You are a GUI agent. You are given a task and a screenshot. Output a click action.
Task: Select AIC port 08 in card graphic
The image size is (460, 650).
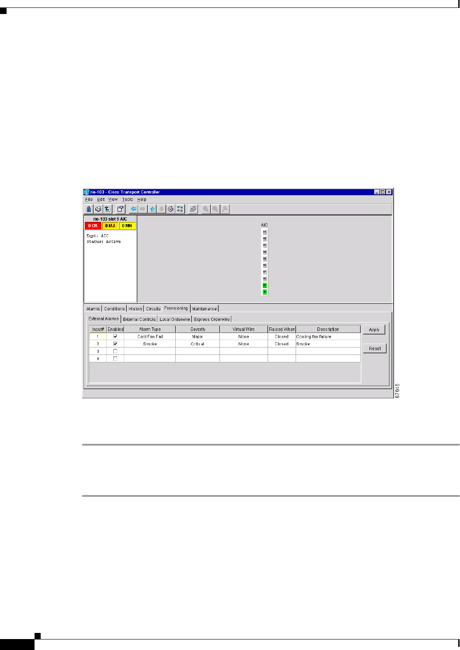(265, 278)
